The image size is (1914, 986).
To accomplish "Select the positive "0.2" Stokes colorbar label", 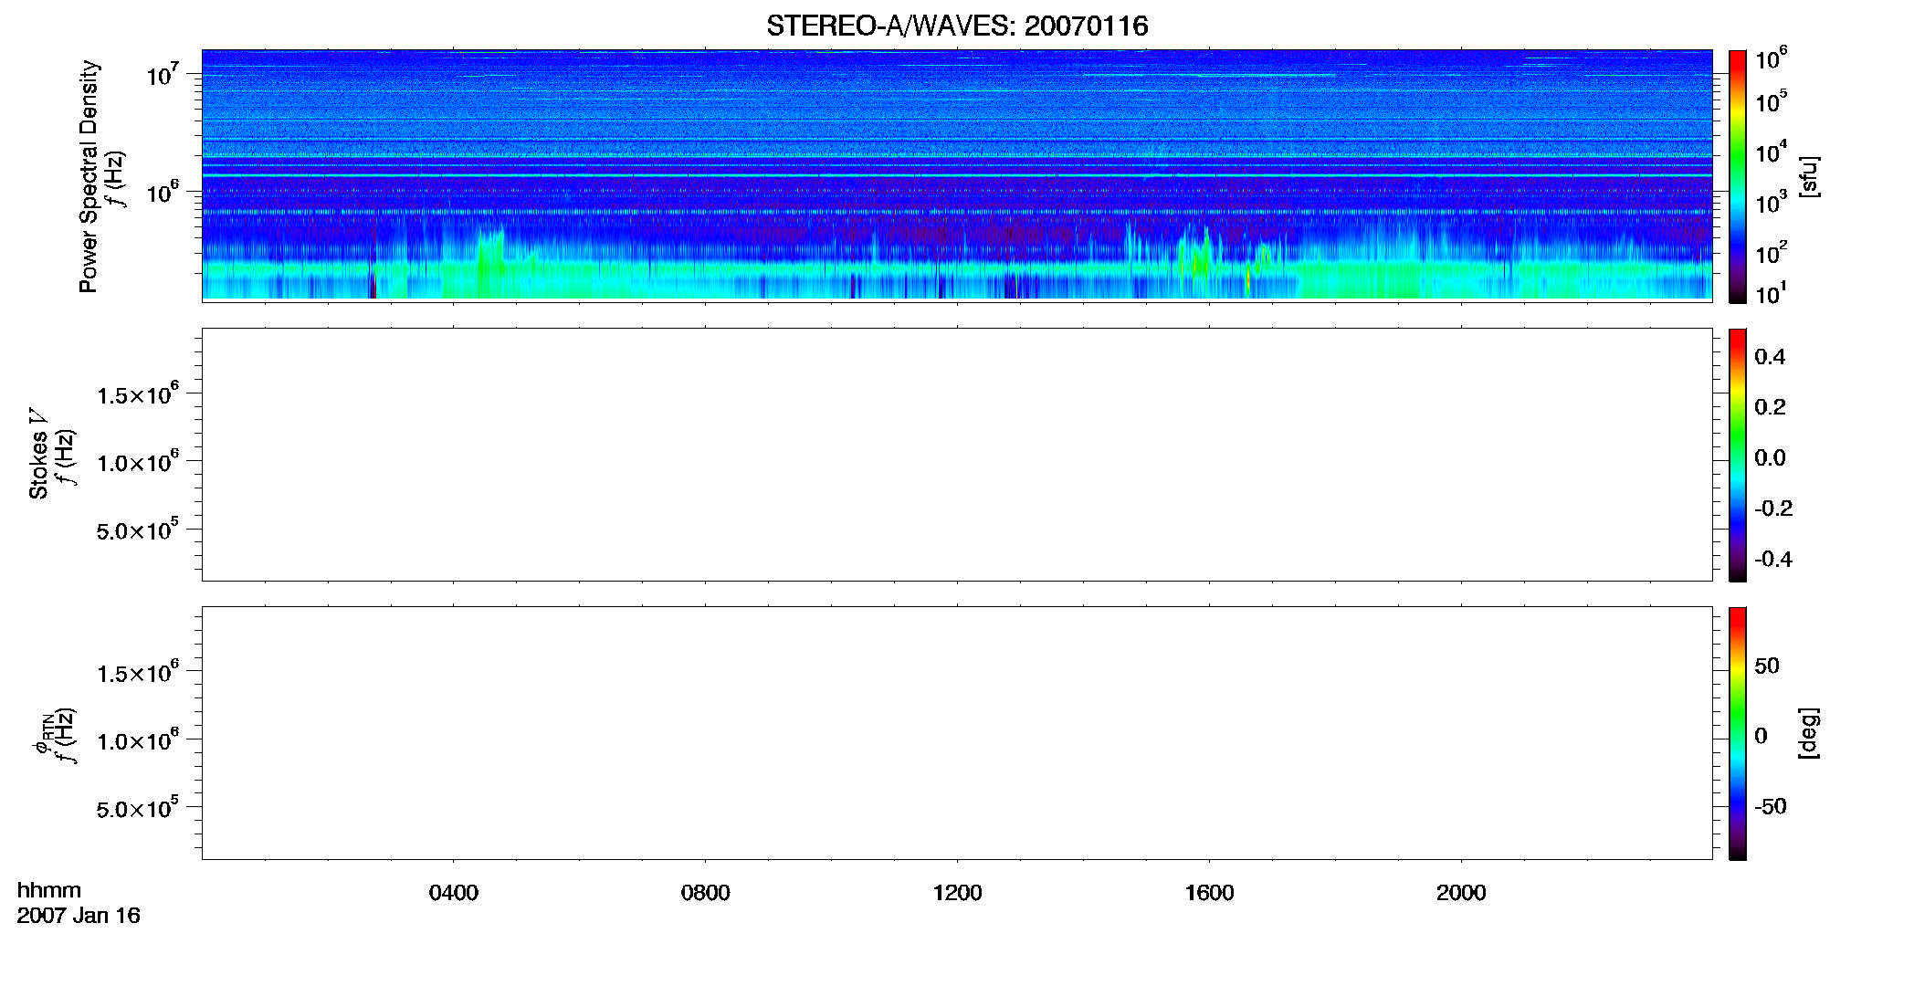I will coord(1770,407).
